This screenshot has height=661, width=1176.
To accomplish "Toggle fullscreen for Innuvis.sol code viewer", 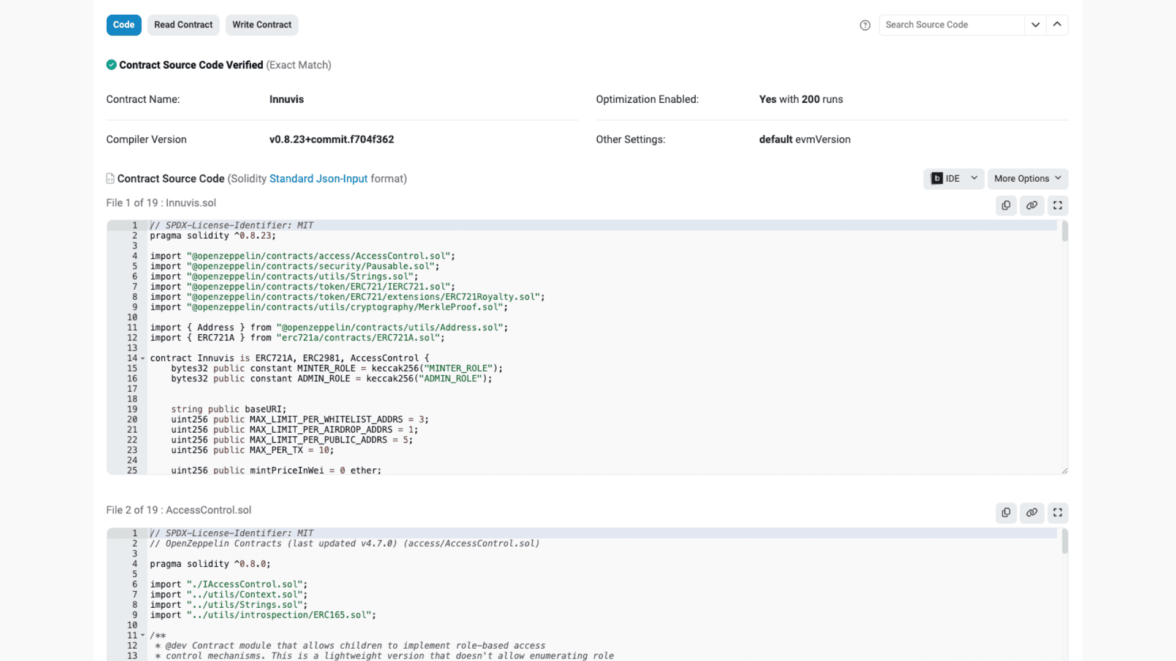I will tap(1057, 206).
